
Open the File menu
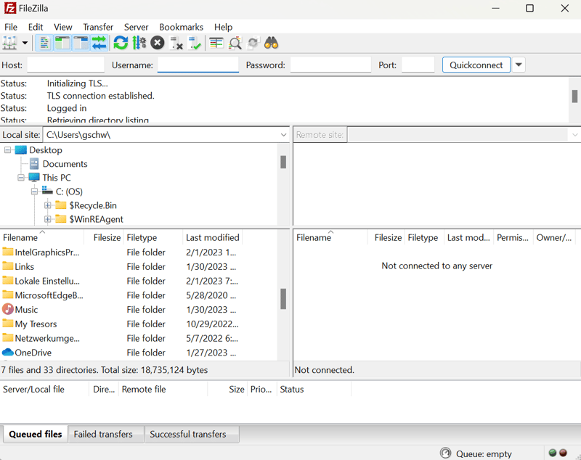tap(11, 27)
